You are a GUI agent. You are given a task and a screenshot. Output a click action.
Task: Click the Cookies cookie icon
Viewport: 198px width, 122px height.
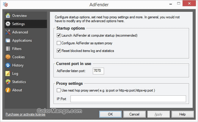[x=8, y=57]
